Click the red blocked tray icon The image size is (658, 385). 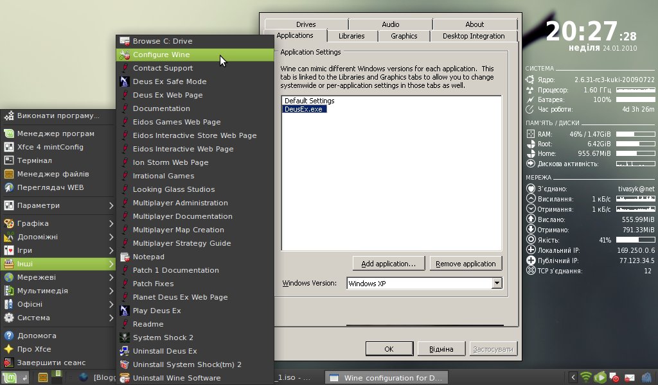[615, 378]
